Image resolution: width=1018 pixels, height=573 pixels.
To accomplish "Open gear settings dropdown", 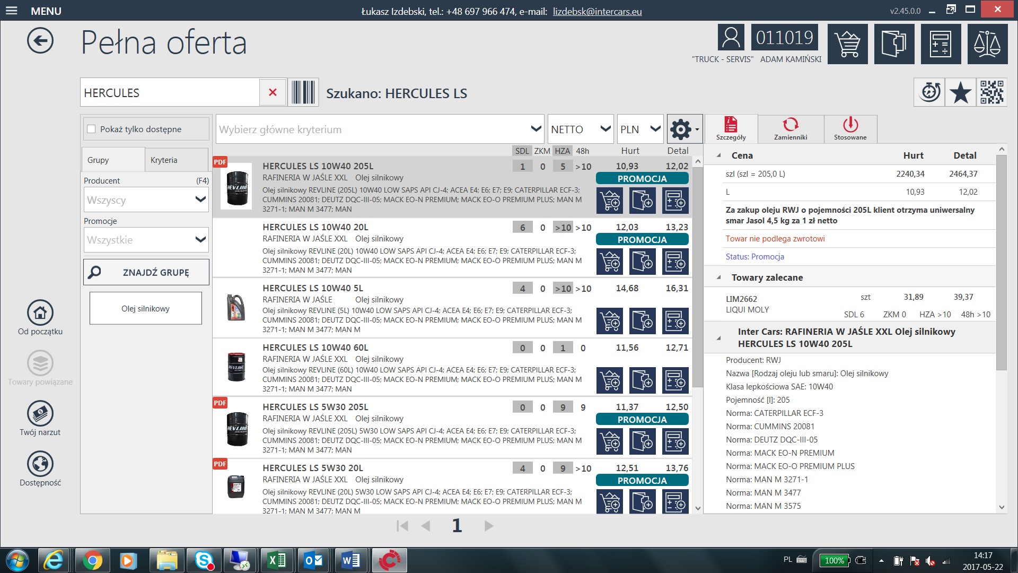I will [x=684, y=129].
